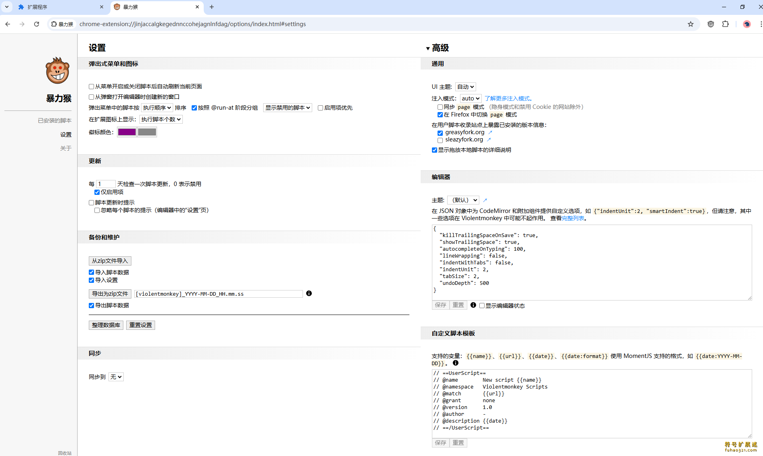Select 设置 in sidebar

66,135
